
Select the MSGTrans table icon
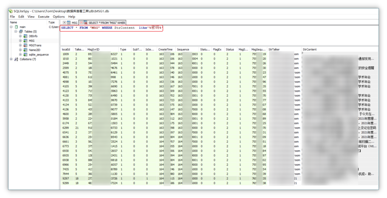(x=25, y=45)
